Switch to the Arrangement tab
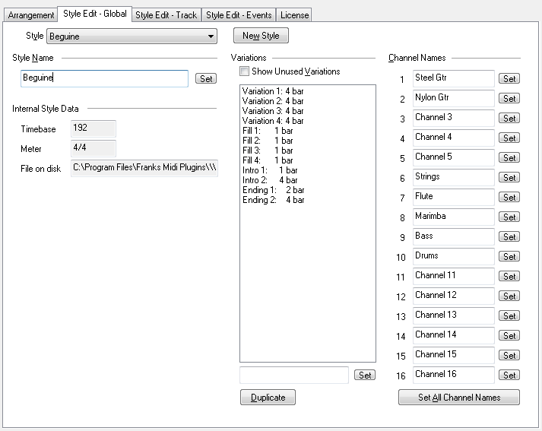The width and height of the screenshot is (542, 431). (30, 15)
